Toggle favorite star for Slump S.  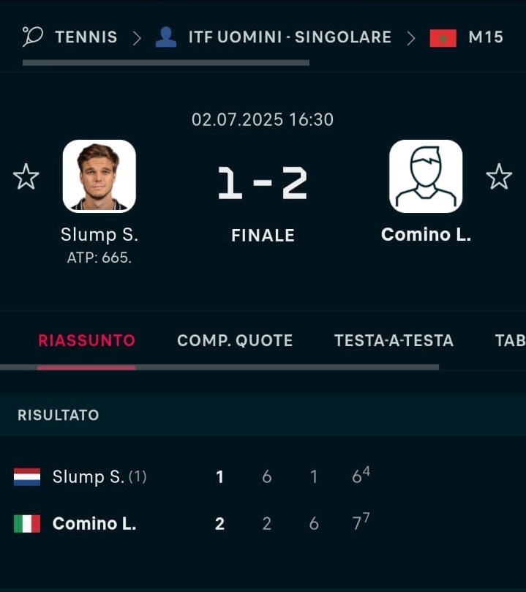tap(26, 176)
